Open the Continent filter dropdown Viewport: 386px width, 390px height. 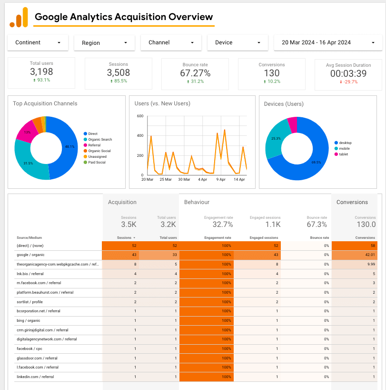click(x=38, y=42)
